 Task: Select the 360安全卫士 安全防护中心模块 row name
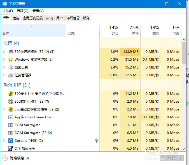(x=39, y=94)
